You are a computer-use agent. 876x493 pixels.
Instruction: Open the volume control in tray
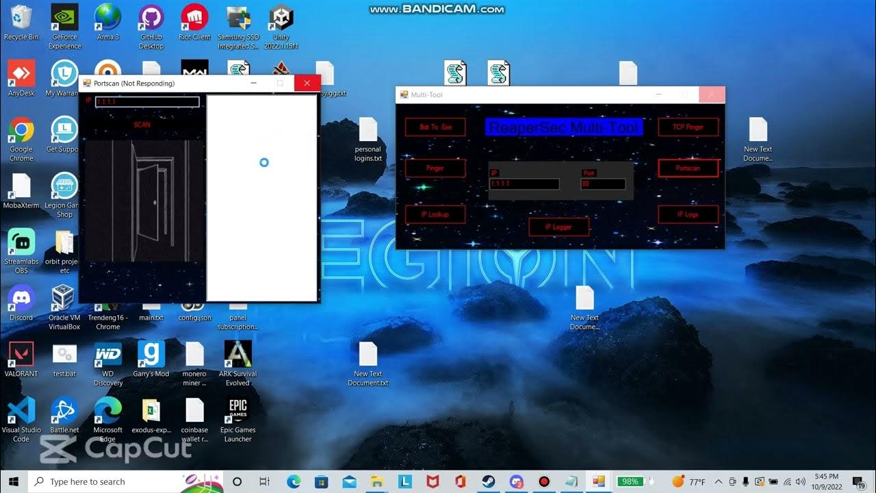(801, 481)
